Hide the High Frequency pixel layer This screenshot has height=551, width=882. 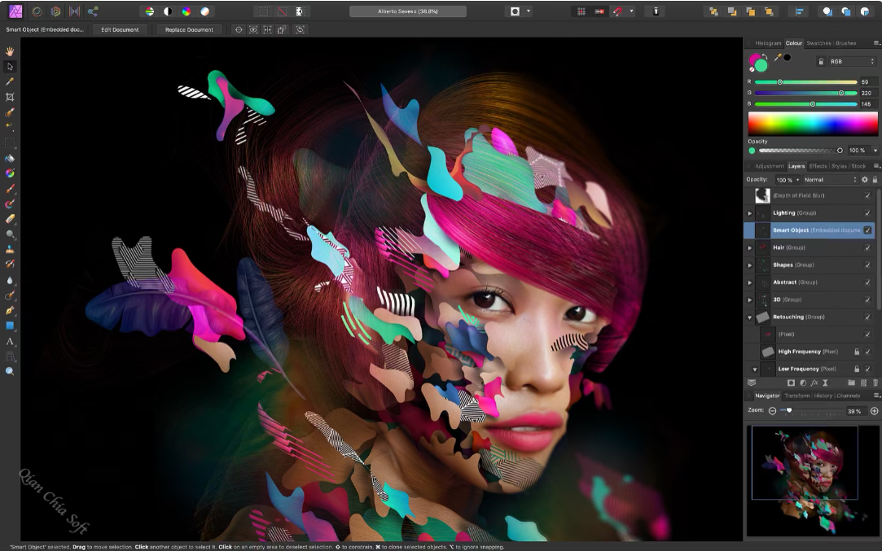coord(867,352)
